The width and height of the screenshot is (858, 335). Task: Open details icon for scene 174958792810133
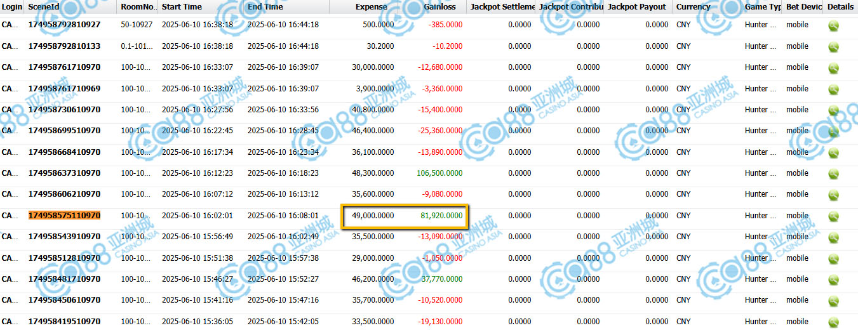click(833, 47)
